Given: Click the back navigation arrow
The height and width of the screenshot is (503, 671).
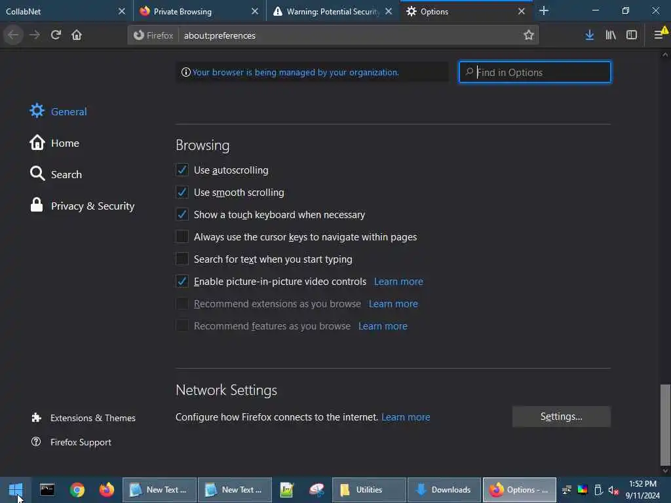Looking at the screenshot, I should point(13,35).
